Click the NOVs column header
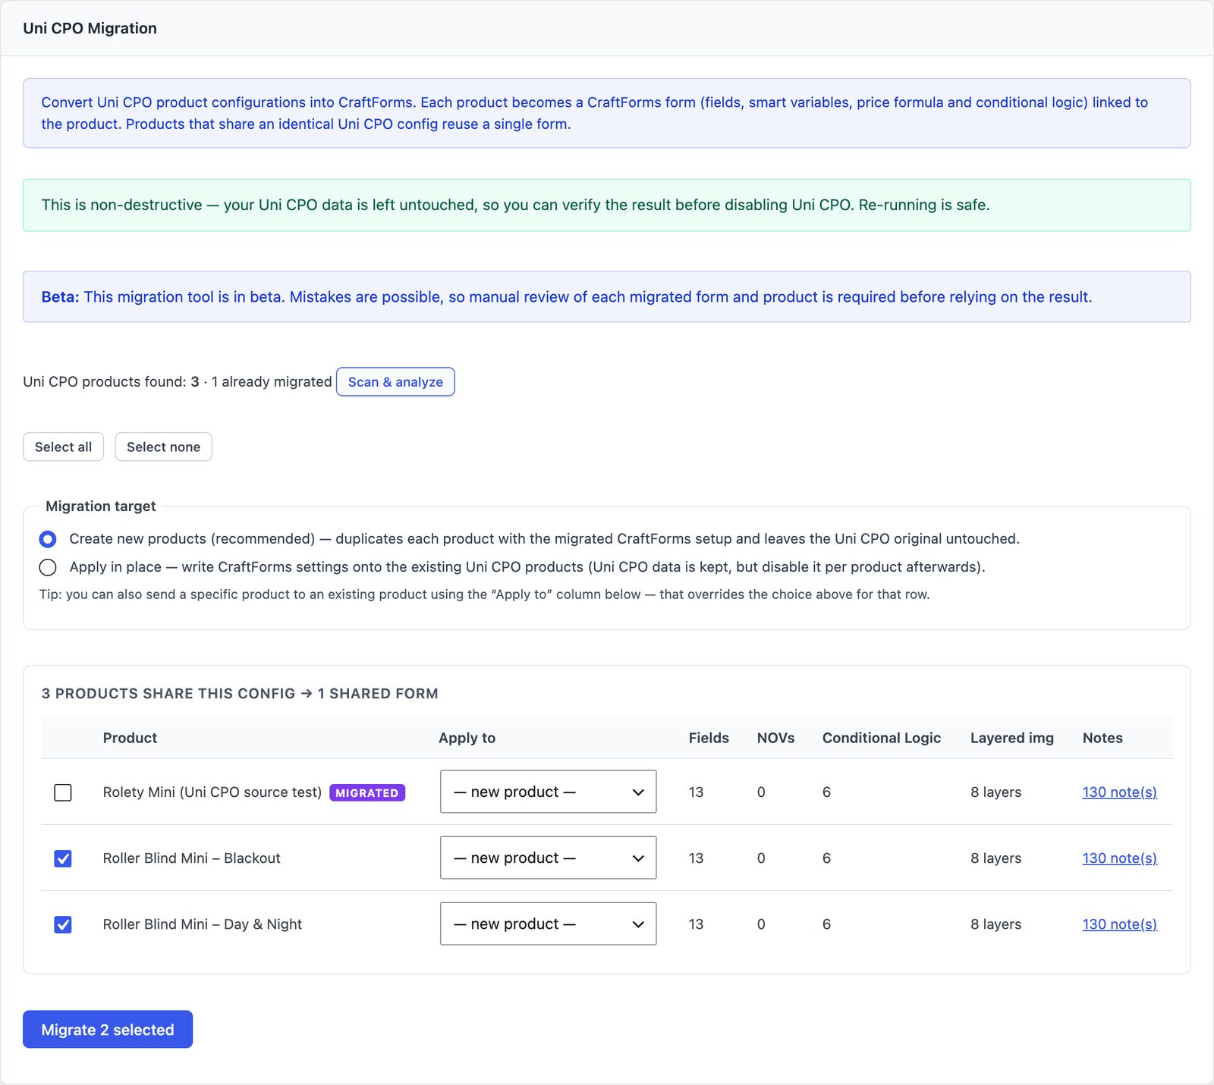Screen dimensions: 1214x1085 [775, 738]
